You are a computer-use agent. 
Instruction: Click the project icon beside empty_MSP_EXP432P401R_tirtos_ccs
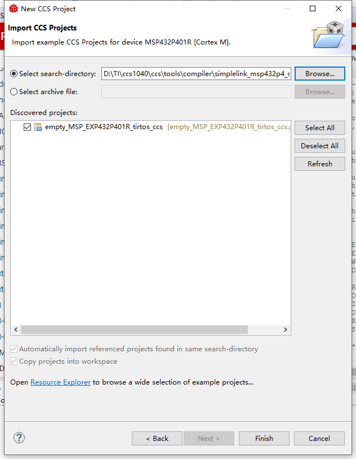(38, 127)
